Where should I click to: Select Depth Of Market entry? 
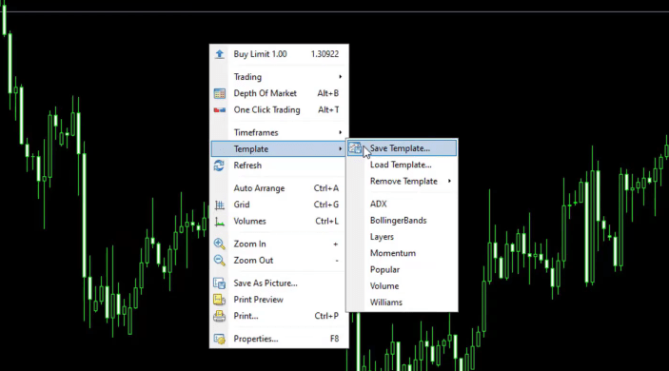279,93
